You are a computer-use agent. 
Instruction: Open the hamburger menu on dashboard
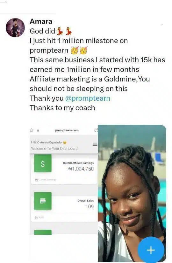coord(95,144)
